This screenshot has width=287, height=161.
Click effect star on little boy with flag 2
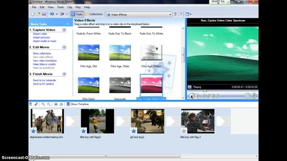pyautogui.click(x=184, y=131)
